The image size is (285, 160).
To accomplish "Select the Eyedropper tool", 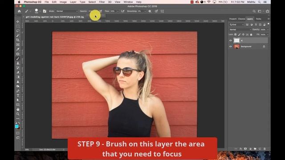I will click(18, 49).
